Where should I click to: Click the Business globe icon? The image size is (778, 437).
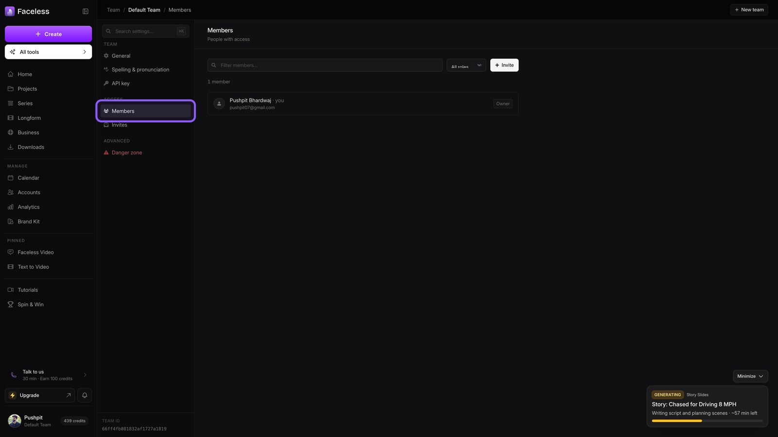tap(11, 133)
